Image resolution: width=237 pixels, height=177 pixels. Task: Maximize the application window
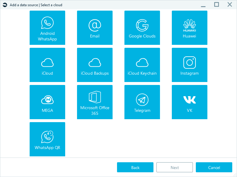click(x=216, y=4)
